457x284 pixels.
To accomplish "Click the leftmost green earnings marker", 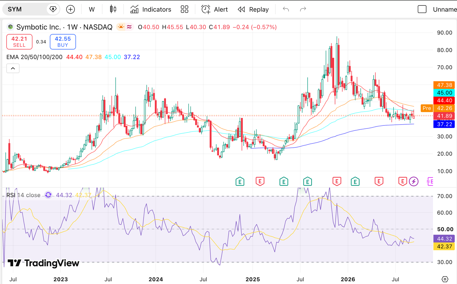I will (240, 181).
